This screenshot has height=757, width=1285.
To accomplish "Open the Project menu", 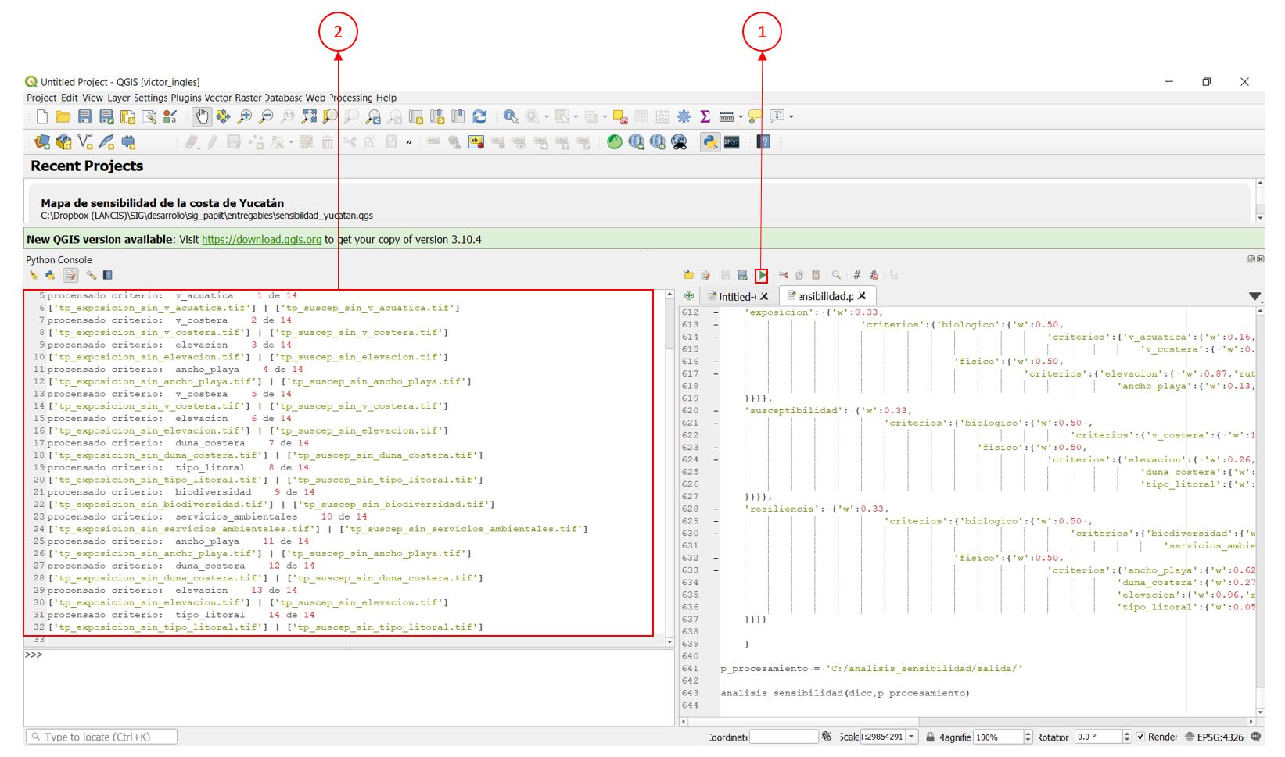I will click(x=41, y=98).
